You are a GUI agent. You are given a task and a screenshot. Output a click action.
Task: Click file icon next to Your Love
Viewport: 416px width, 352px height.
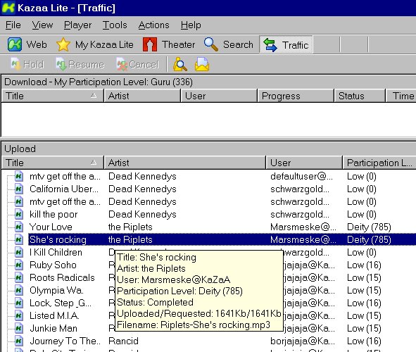pos(18,227)
